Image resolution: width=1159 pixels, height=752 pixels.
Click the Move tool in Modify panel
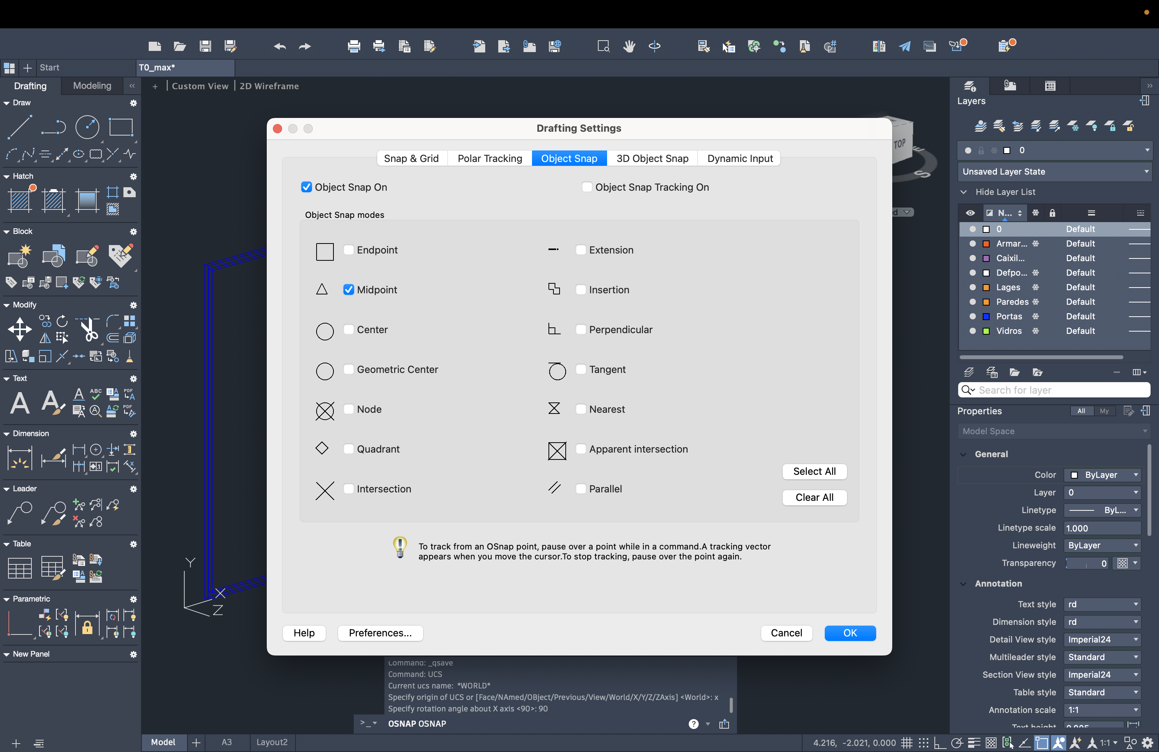point(20,329)
